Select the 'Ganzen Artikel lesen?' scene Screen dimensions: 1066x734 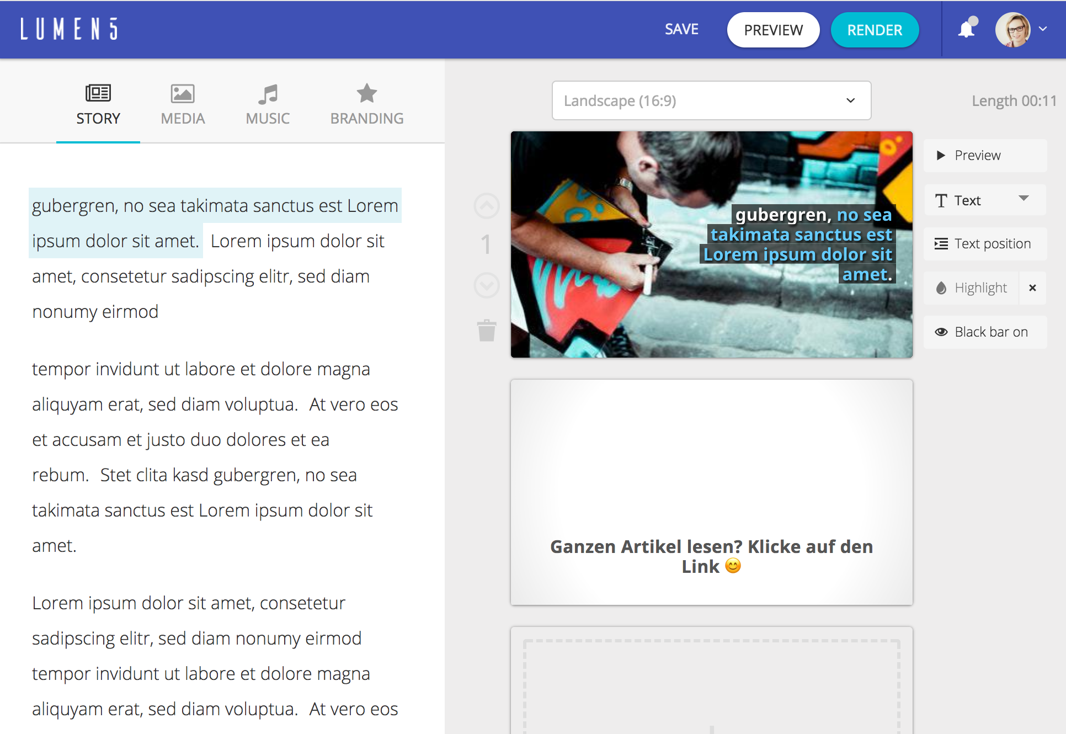click(x=711, y=492)
